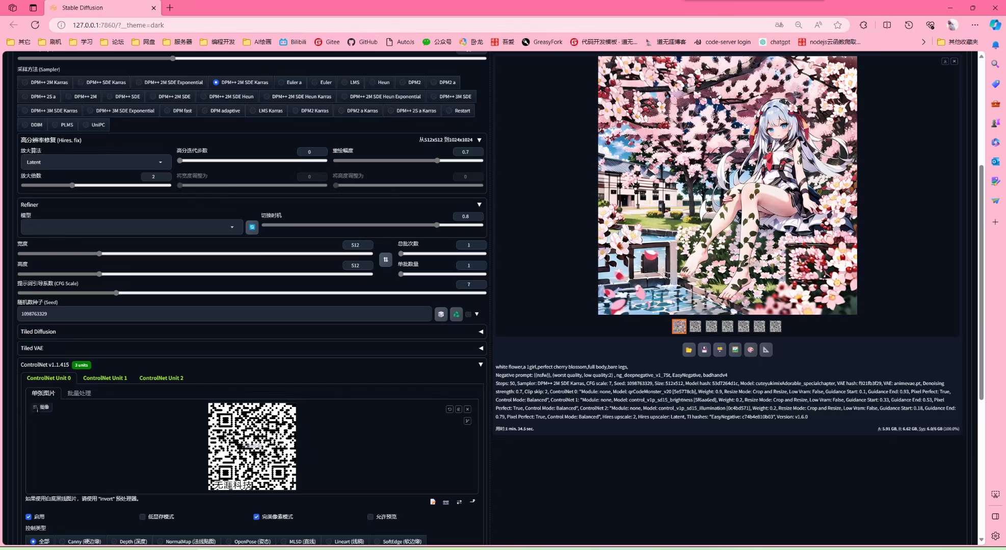Send image to inpaint via palette icon
1006x550 pixels.
click(x=750, y=349)
